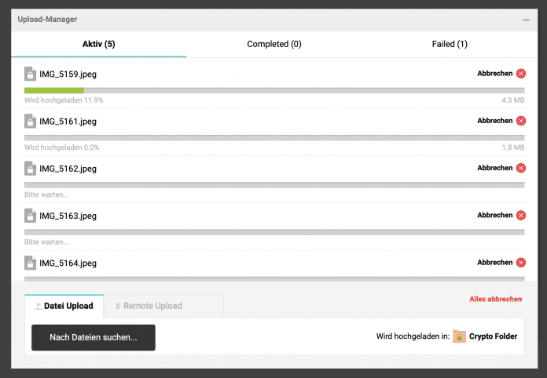This screenshot has width=547, height=378.
Task: Collapse Upload-Manager with minimize dash
Action: click(526, 19)
